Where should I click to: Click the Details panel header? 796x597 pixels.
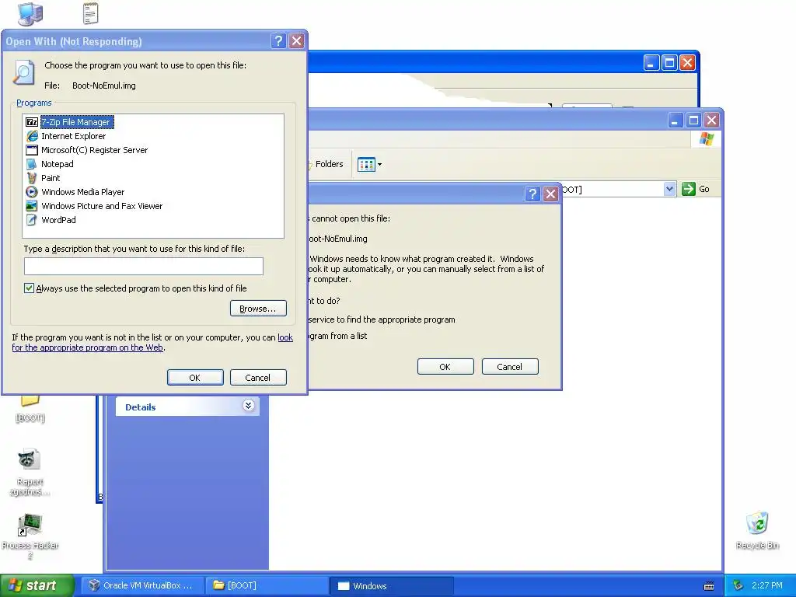pos(187,406)
